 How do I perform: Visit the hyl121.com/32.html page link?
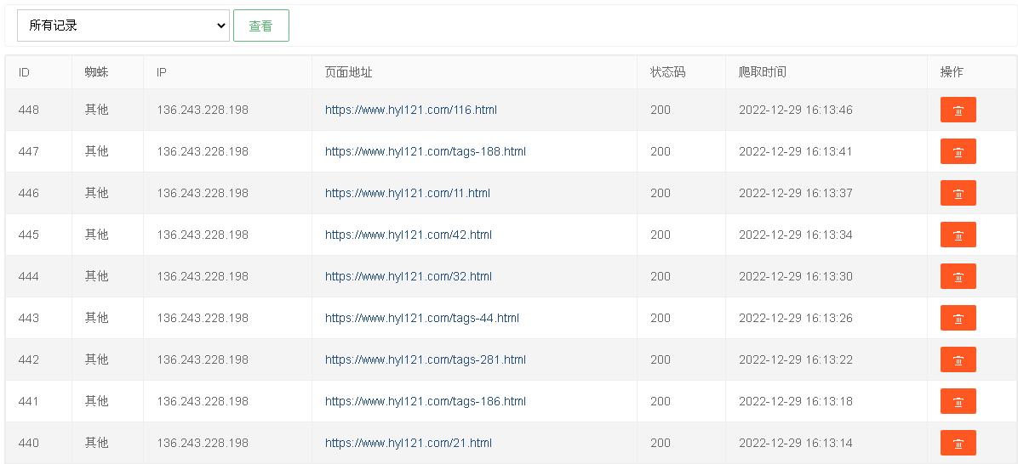(409, 277)
